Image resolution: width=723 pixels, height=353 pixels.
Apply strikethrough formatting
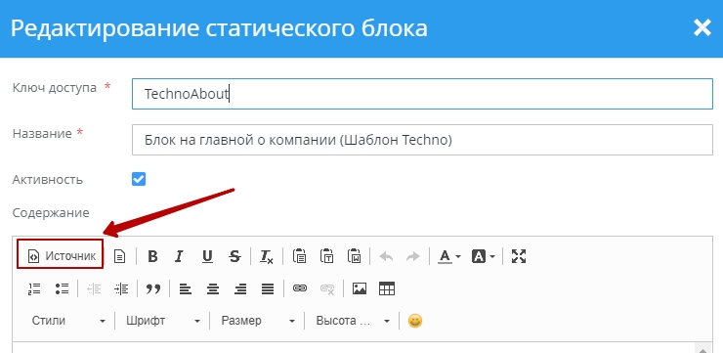point(234,256)
